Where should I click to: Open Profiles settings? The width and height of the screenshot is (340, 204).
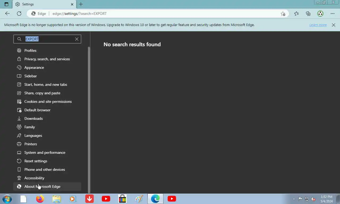pyautogui.click(x=47, y=50)
